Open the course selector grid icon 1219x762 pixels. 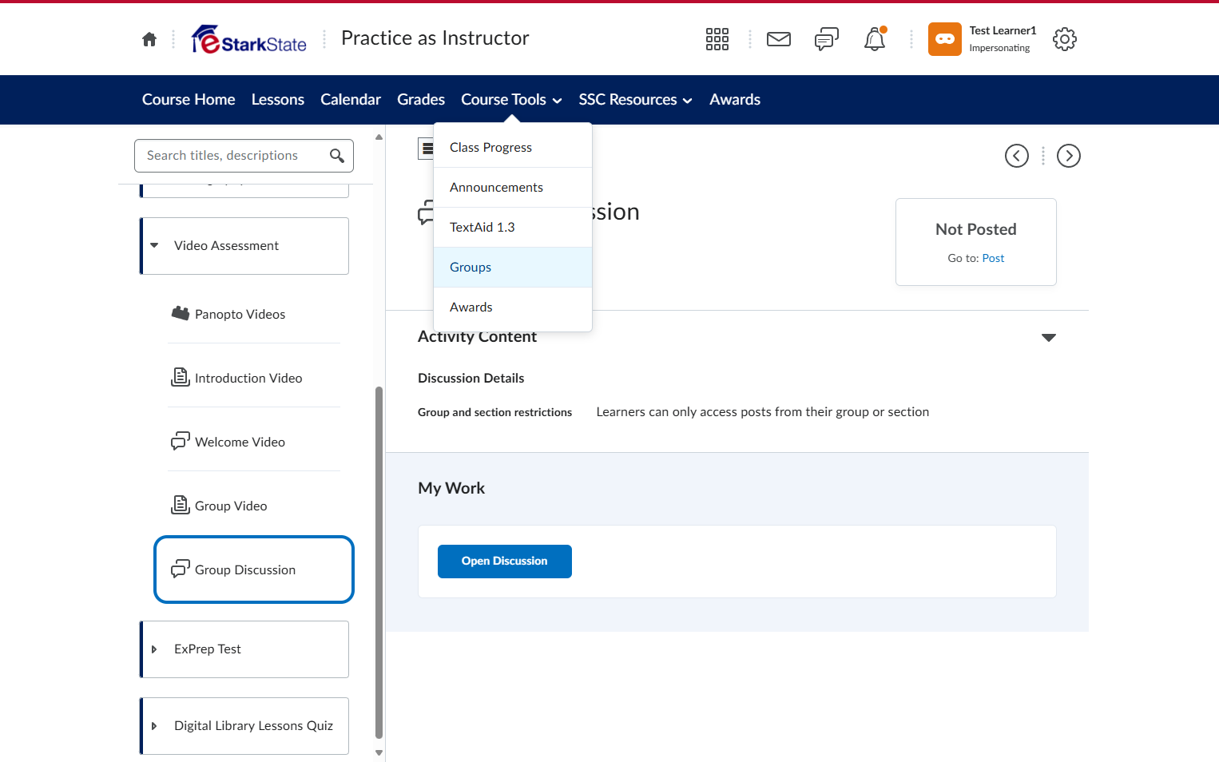pyautogui.click(x=717, y=39)
